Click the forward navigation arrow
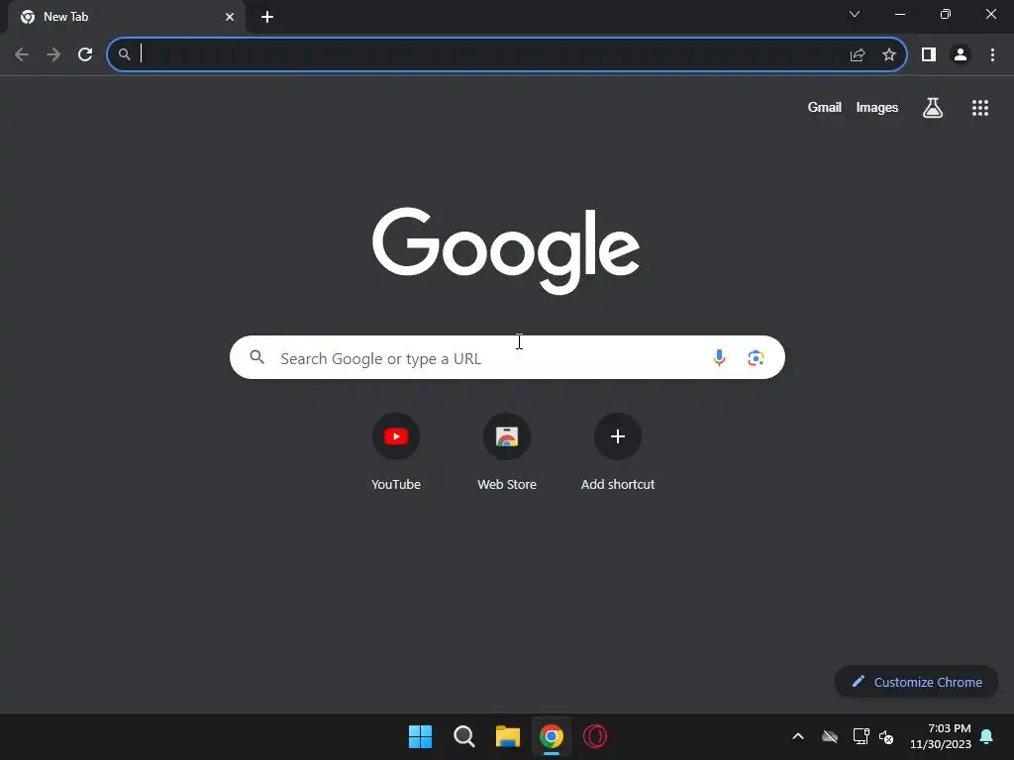 pos(53,55)
